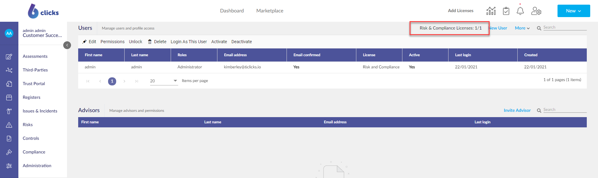Sort users by Last login column
Viewport: 598px width, 178px height.
click(483, 55)
